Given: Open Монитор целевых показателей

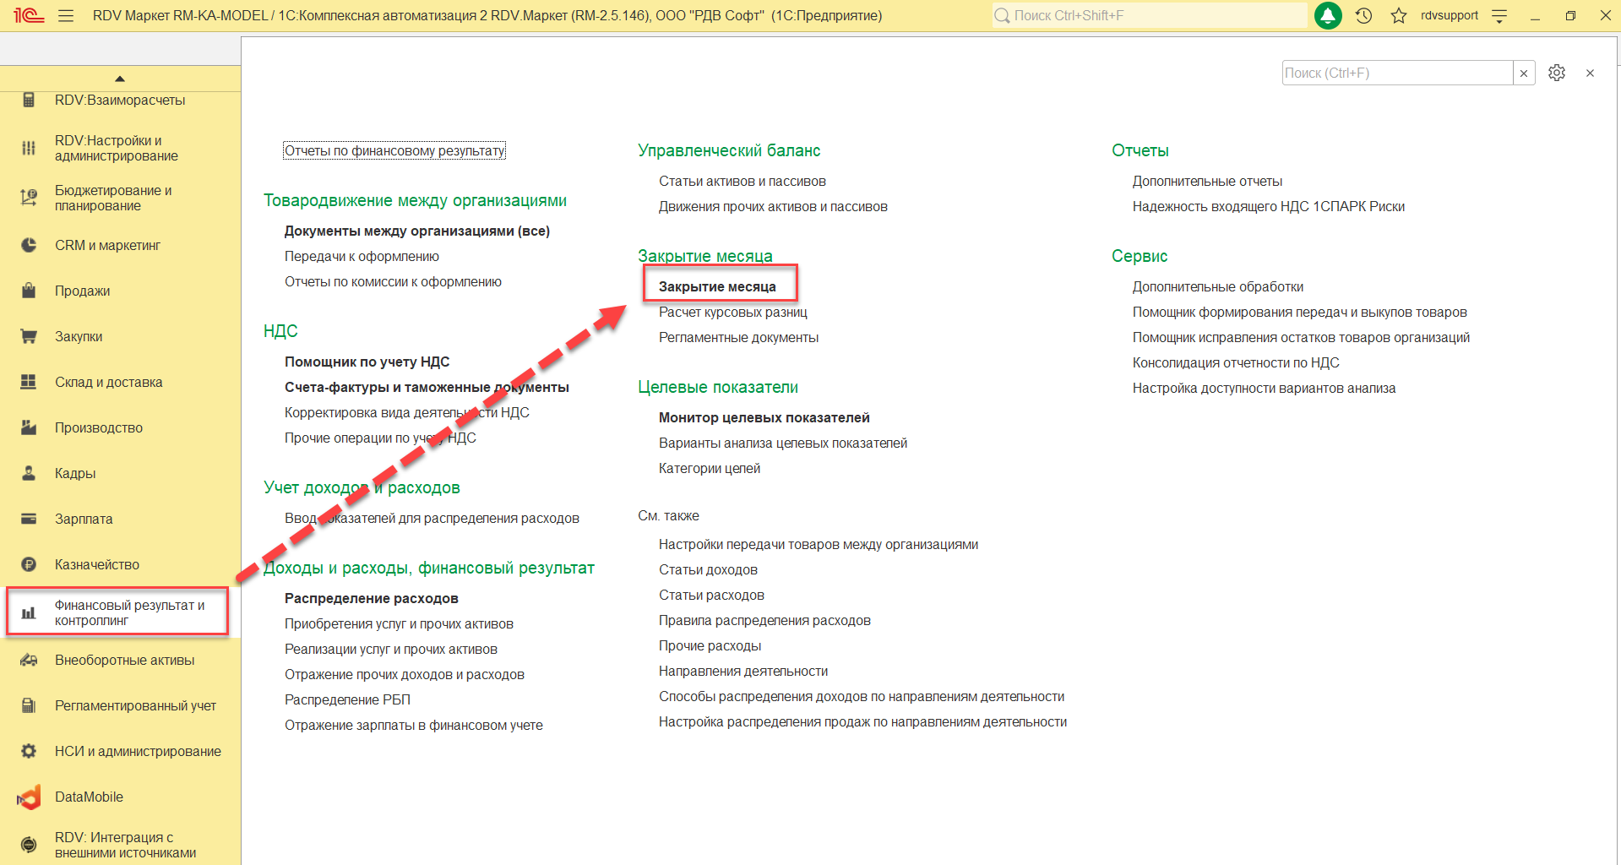Looking at the screenshot, I should pos(764,417).
